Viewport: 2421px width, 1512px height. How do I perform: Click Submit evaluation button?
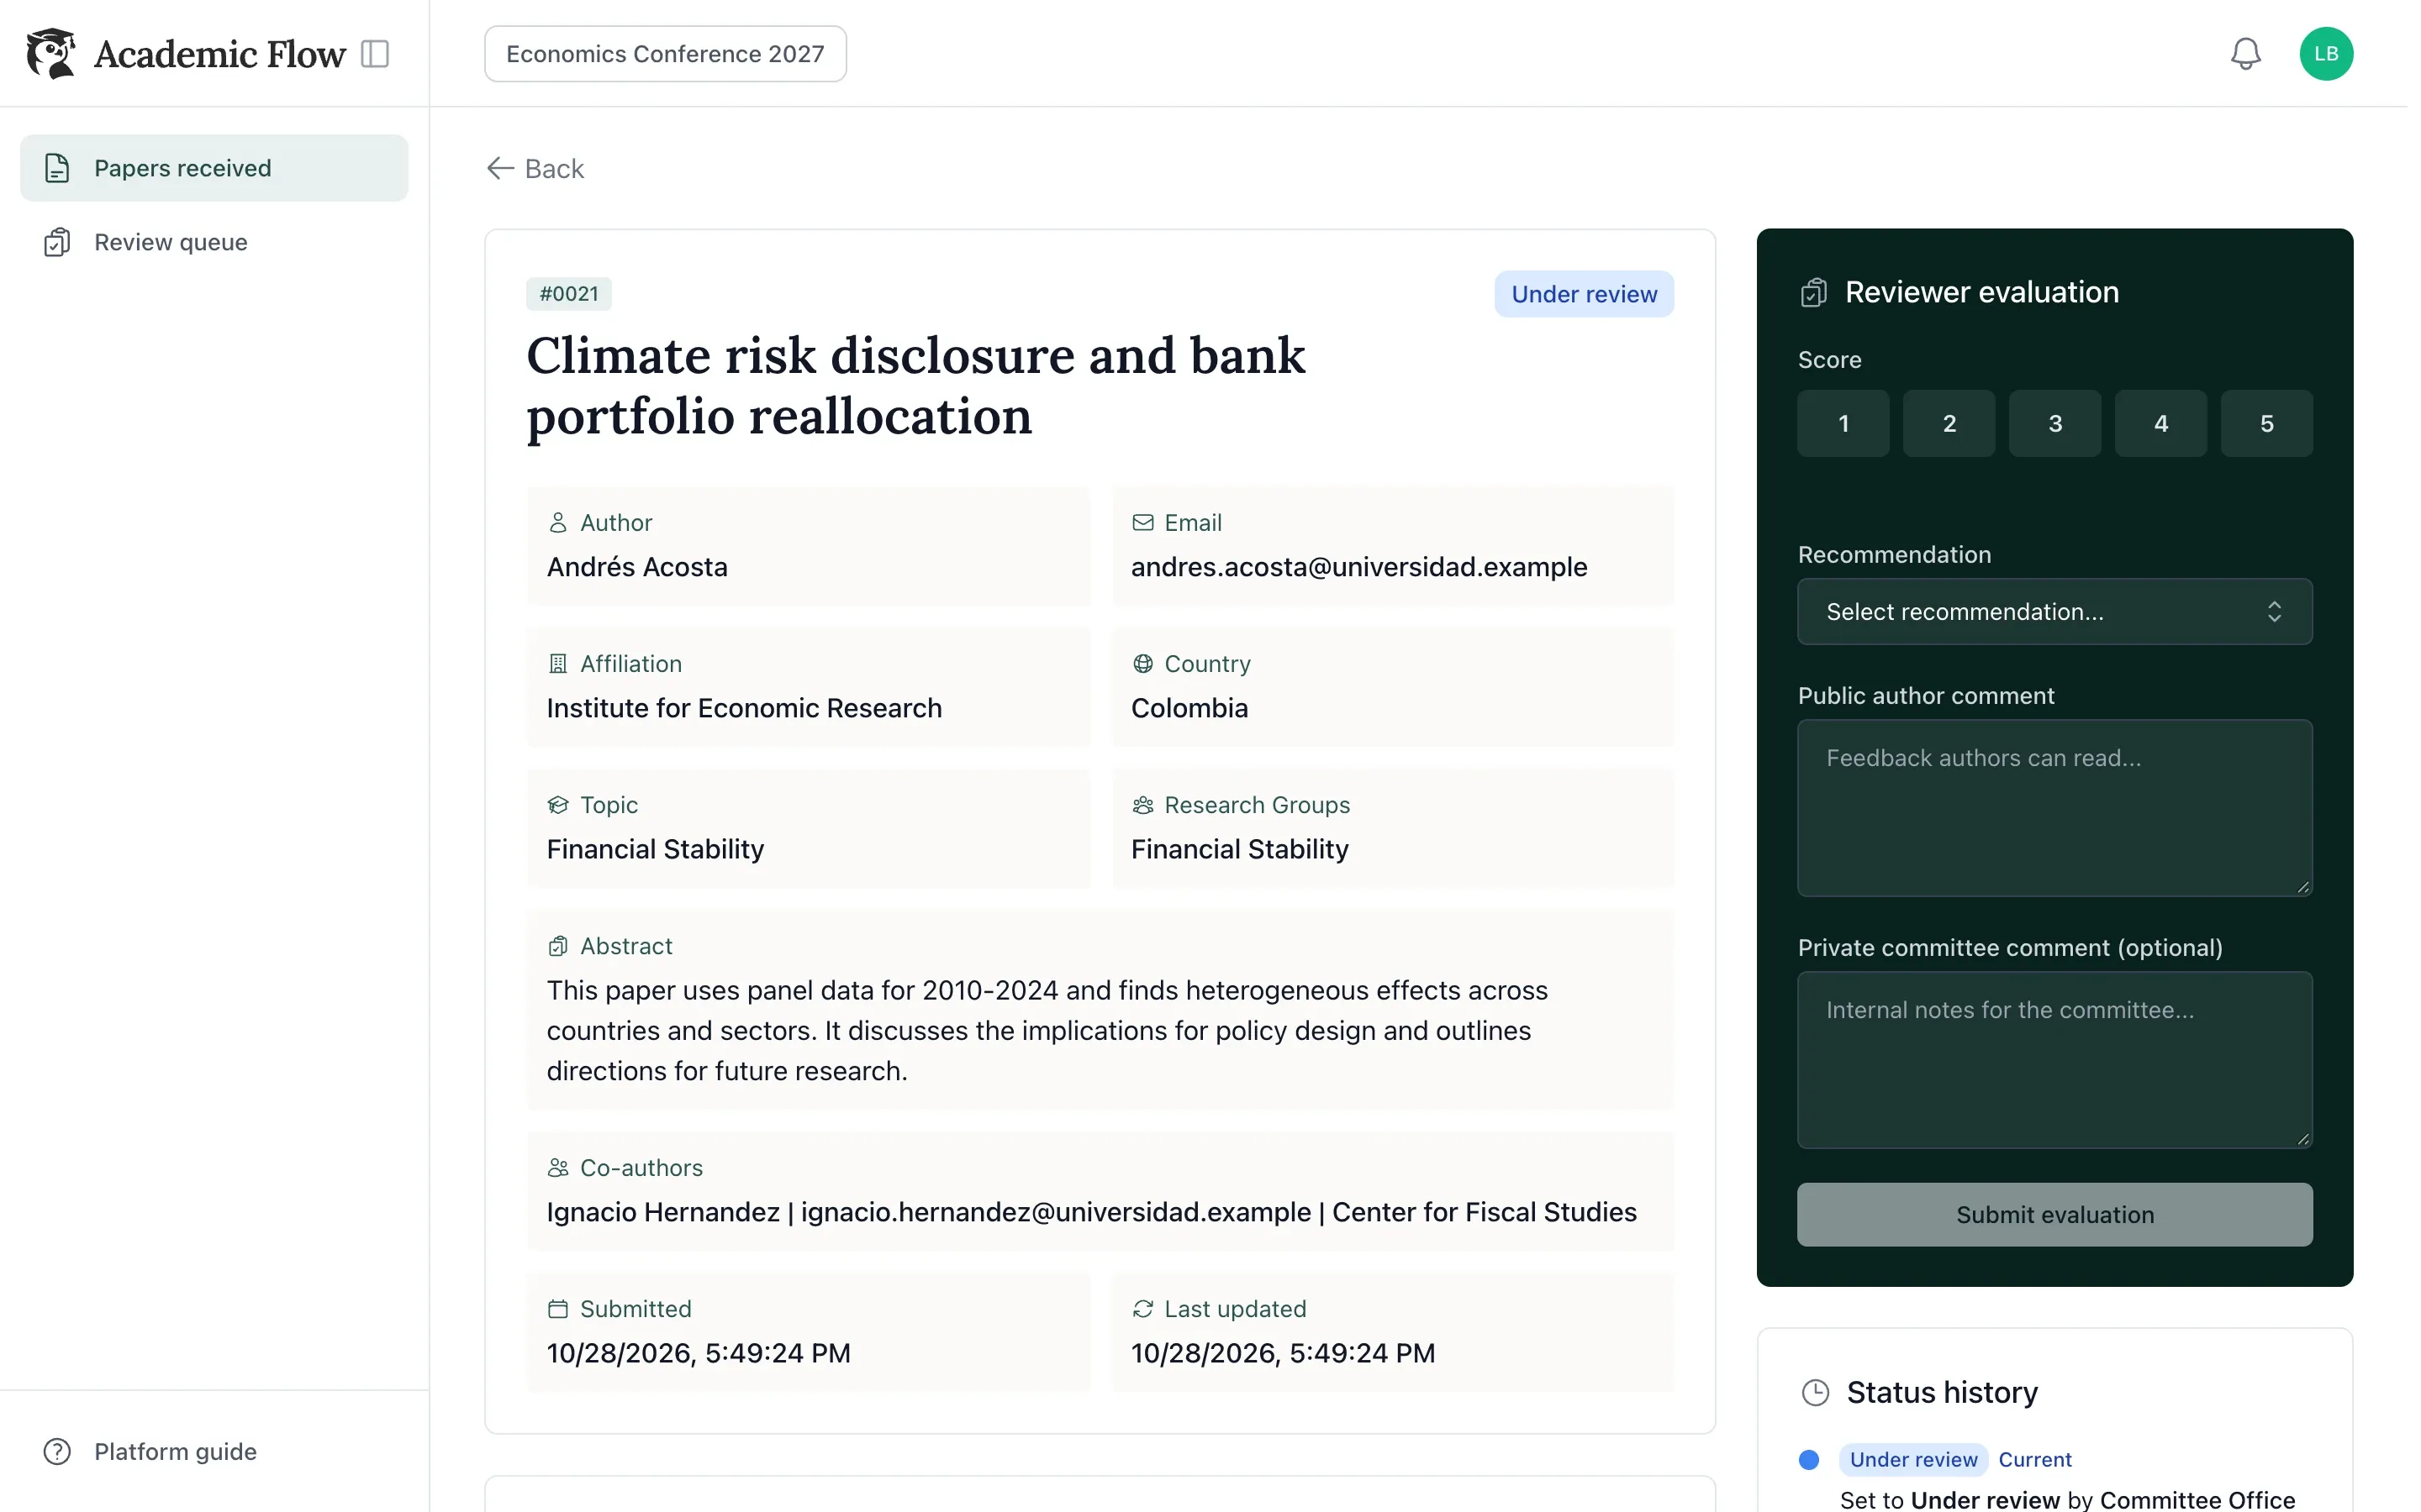coord(2054,1214)
